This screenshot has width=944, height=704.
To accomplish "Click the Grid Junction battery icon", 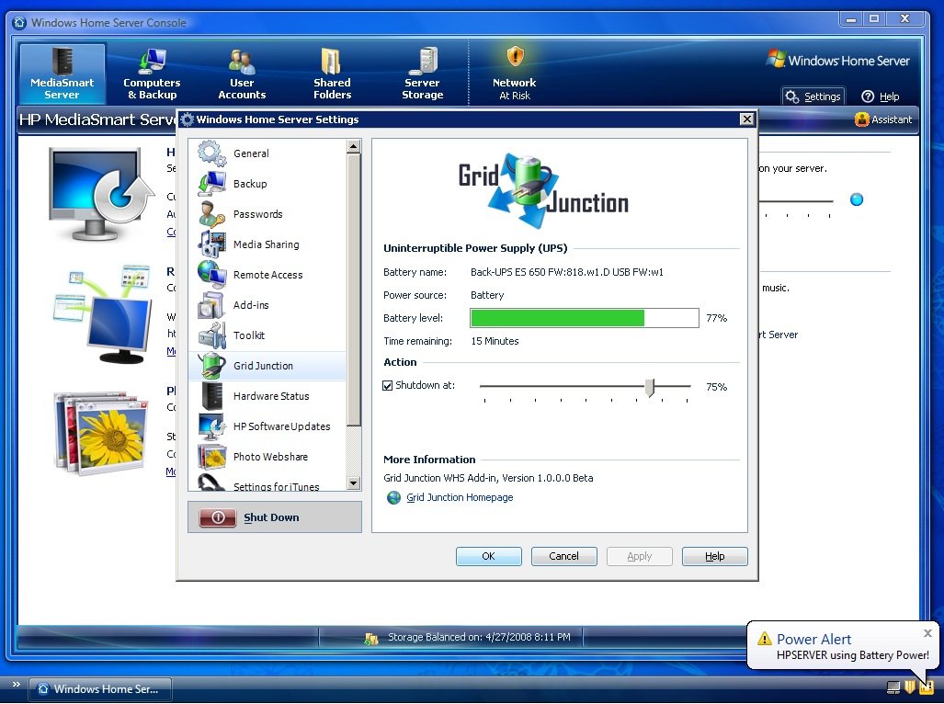I will click(x=212, y=365).
